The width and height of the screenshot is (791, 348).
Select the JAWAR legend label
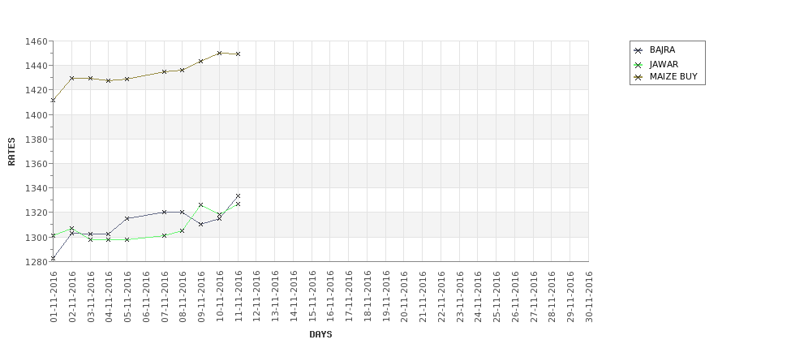click(664, 65)
